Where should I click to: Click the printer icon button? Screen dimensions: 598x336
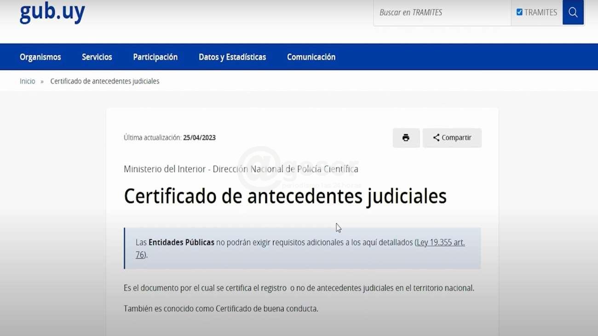tap(406, 138)
